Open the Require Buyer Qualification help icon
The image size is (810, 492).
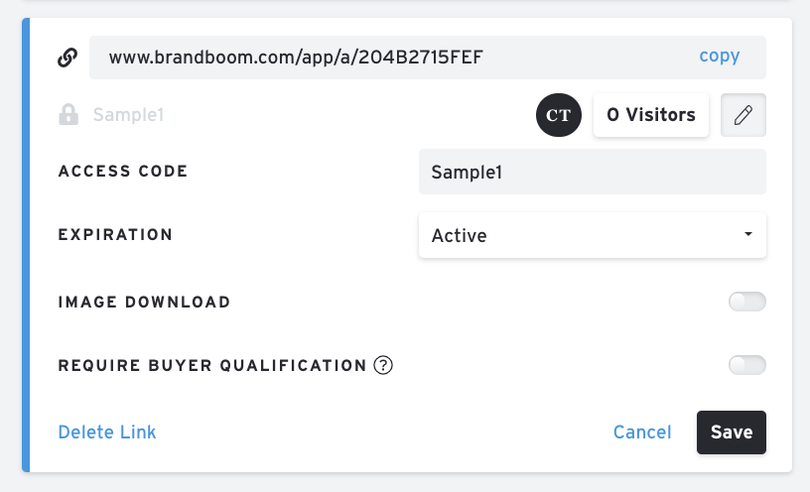click(x=383, y=365)
